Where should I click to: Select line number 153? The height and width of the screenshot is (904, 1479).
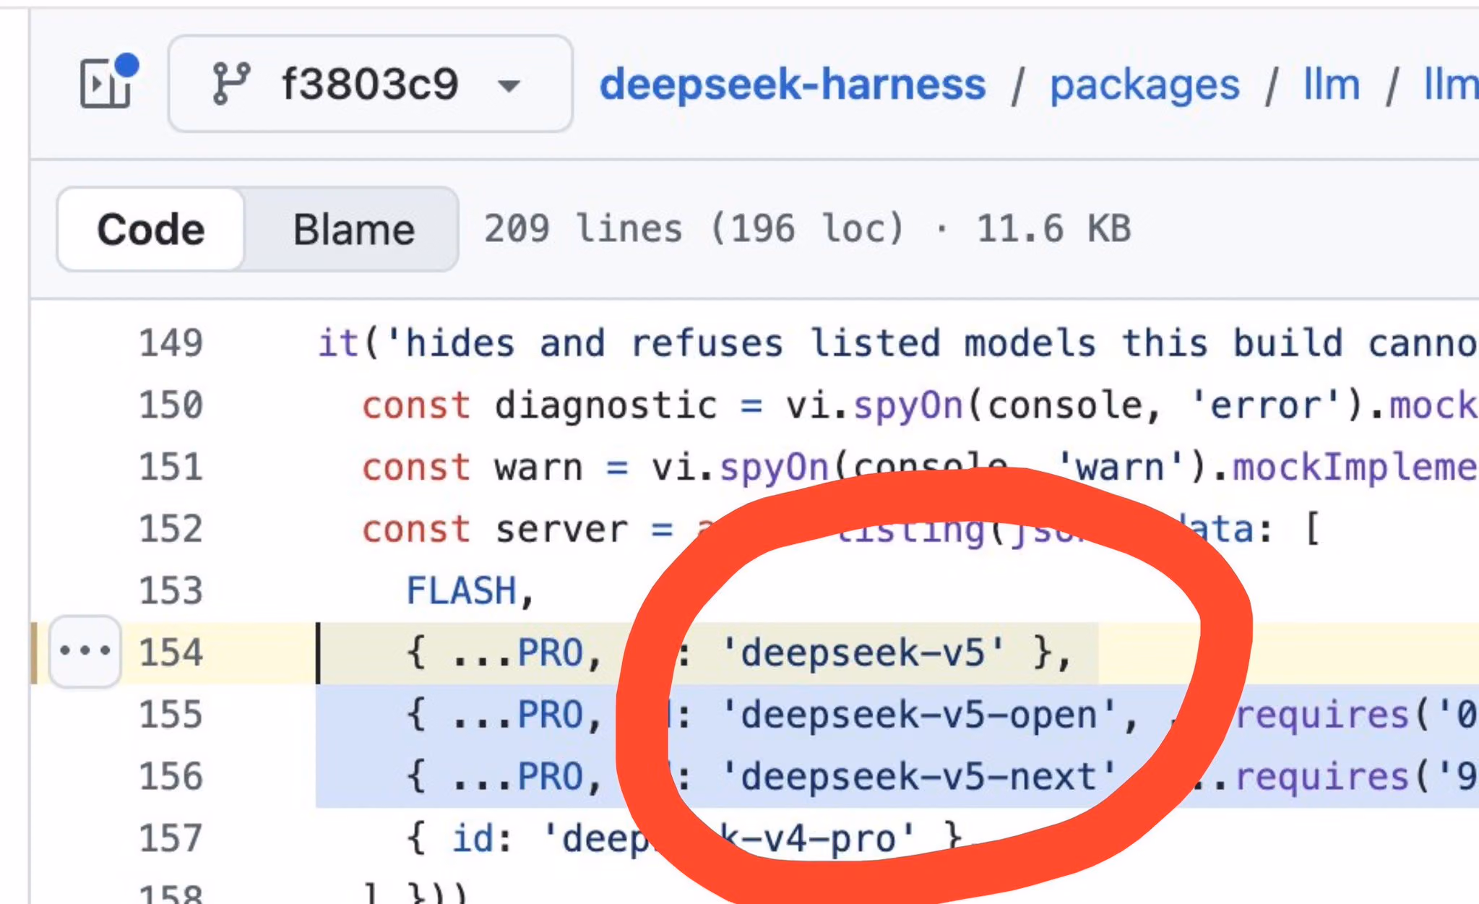(x=171, y=590)
